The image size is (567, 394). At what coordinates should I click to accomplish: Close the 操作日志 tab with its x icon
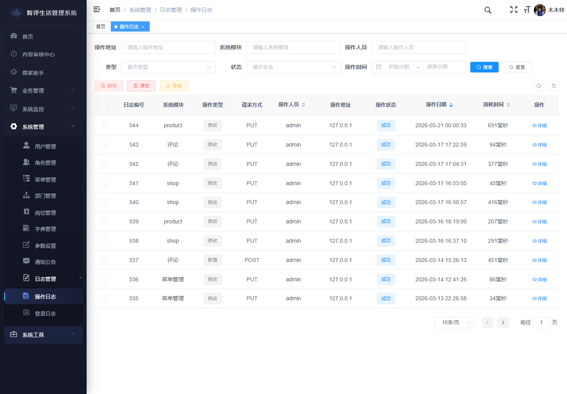[x=143, y=27]
